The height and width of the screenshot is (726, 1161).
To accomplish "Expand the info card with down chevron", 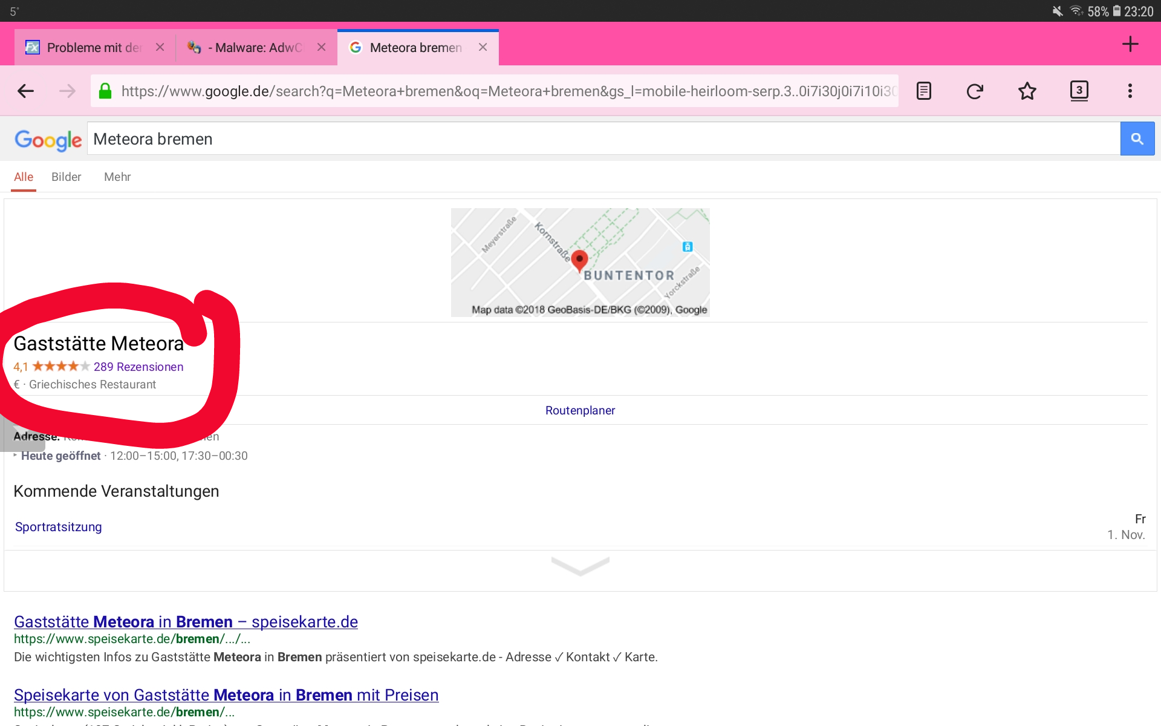I will (580, 567).
